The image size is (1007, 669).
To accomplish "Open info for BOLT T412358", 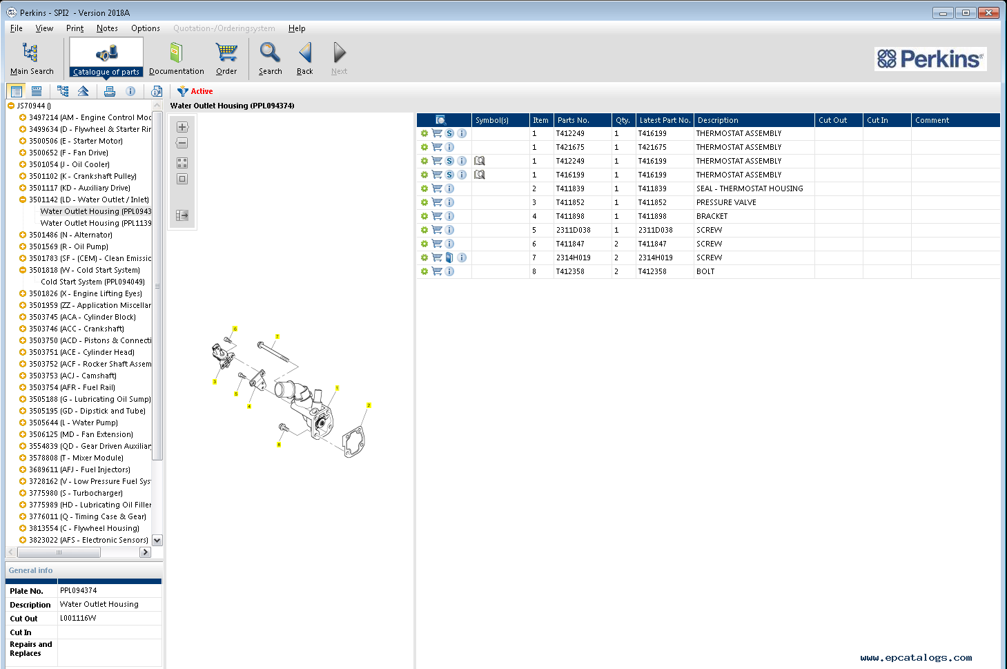I will (449, 271).
